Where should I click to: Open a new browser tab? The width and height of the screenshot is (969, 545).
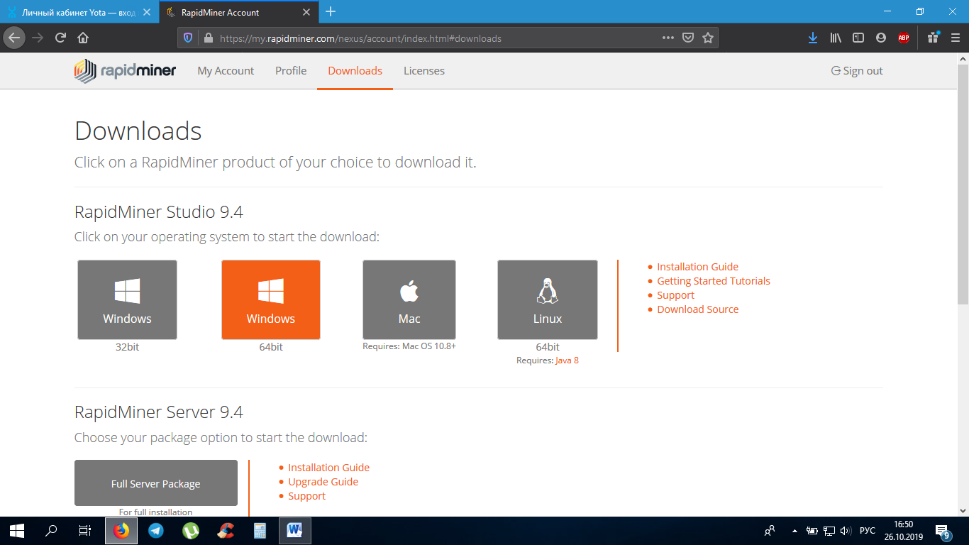coord(331,12)
